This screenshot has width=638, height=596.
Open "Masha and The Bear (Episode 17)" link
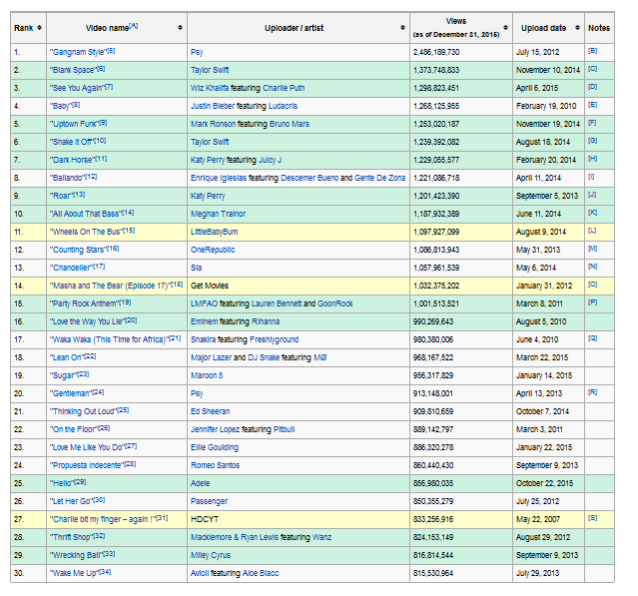[x=110, y=286]
